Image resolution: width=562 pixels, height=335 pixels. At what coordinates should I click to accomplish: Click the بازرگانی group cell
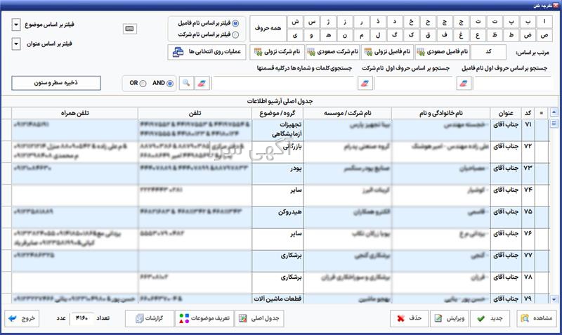[277, 152]
